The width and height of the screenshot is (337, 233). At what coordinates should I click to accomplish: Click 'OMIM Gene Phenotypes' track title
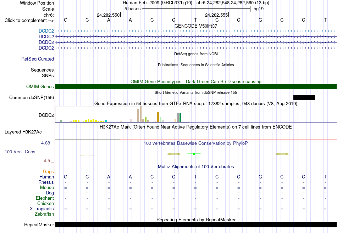click(196, 81)
